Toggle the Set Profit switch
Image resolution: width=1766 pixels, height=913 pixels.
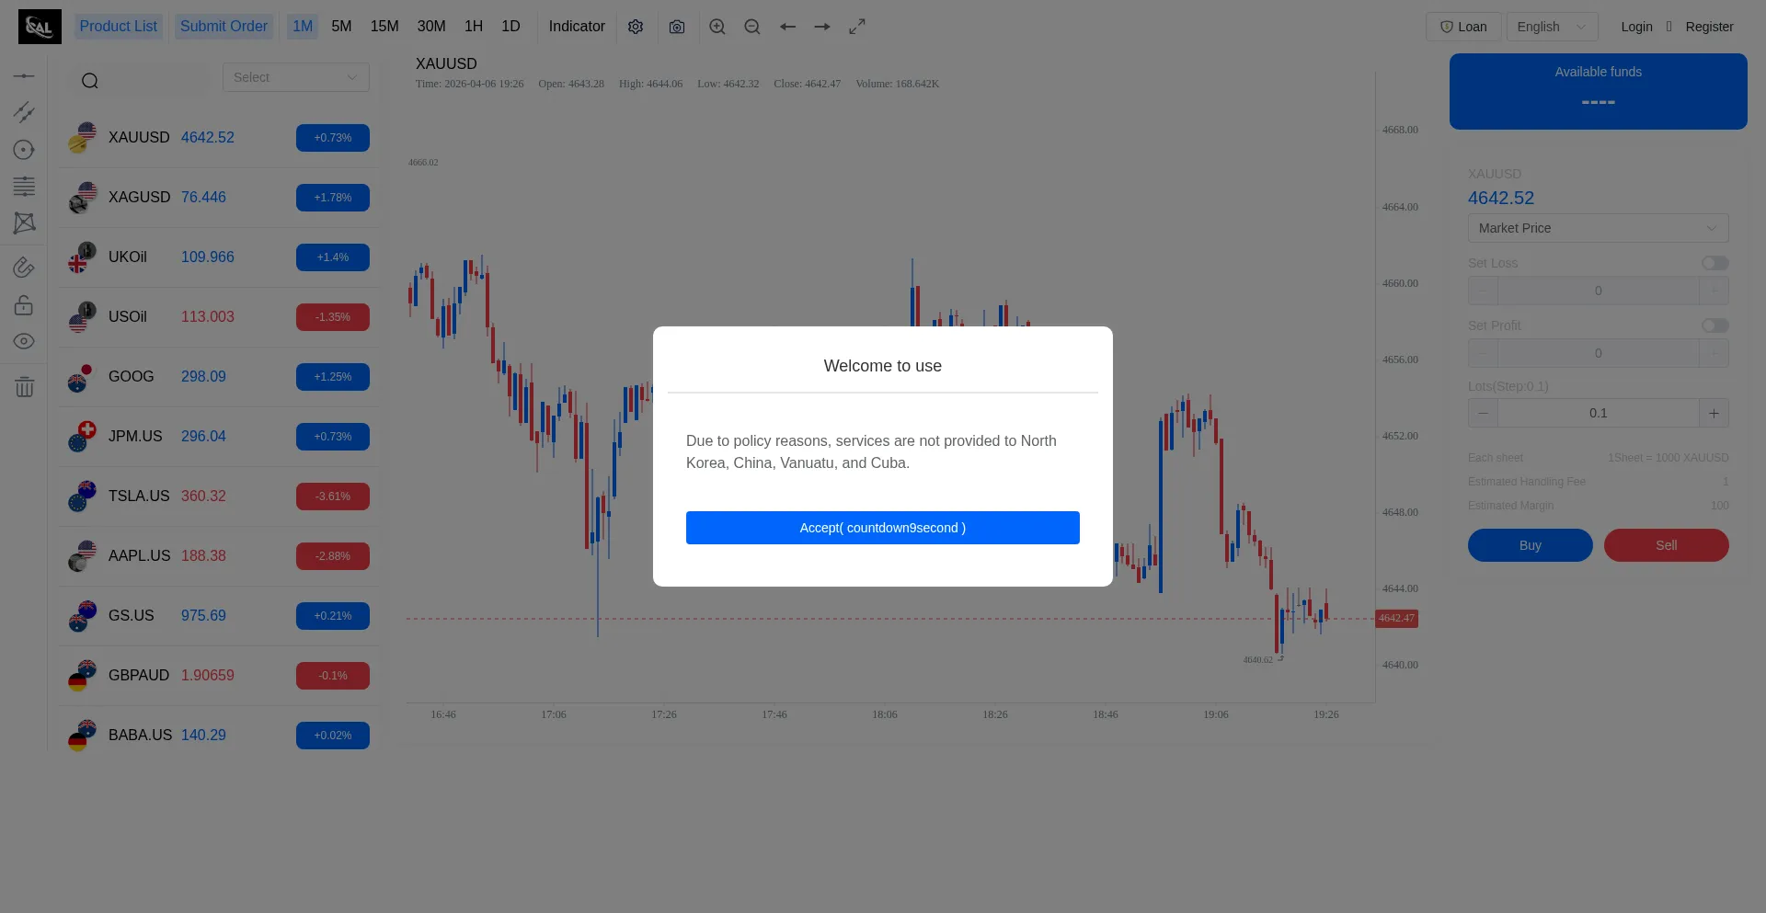pos(1714,325)
